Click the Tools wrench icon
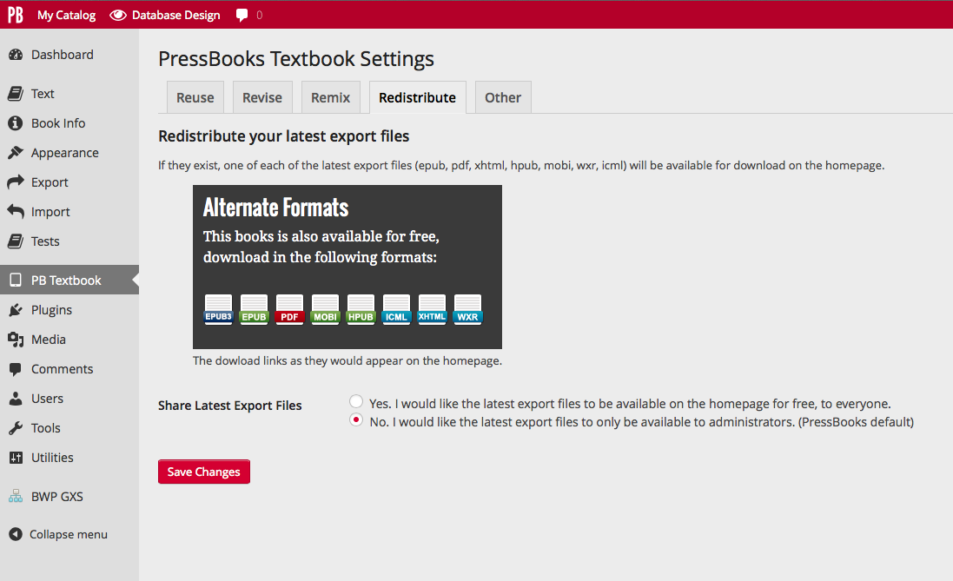This screenshot has height=581, width=953. pyautogui.click(x=15, y=428)
